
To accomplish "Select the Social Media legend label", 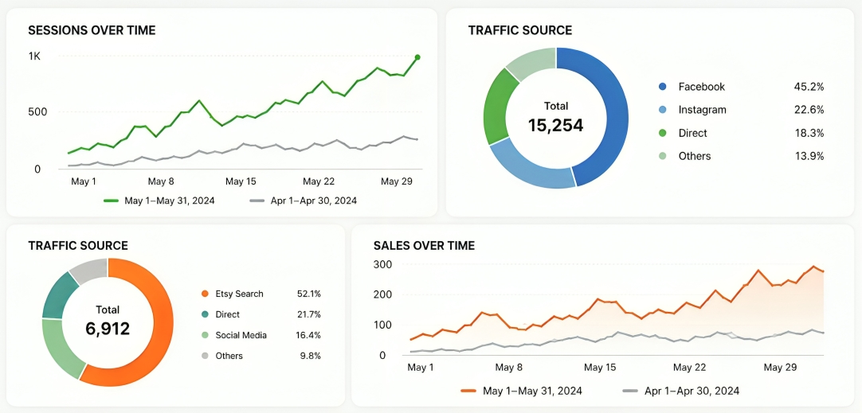I will pos(241,335).
